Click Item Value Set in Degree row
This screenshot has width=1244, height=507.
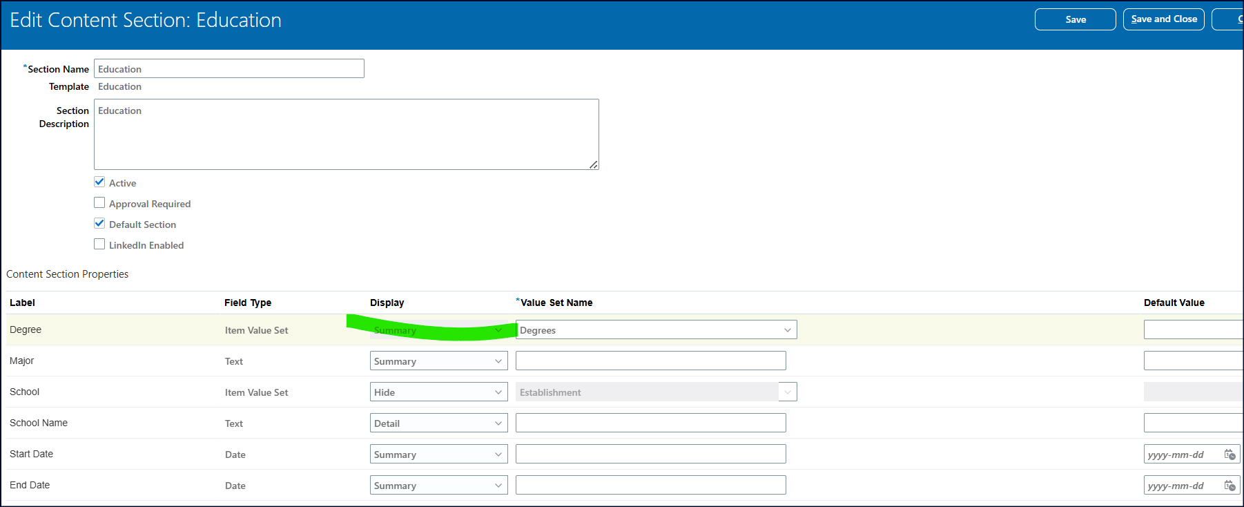256,330
